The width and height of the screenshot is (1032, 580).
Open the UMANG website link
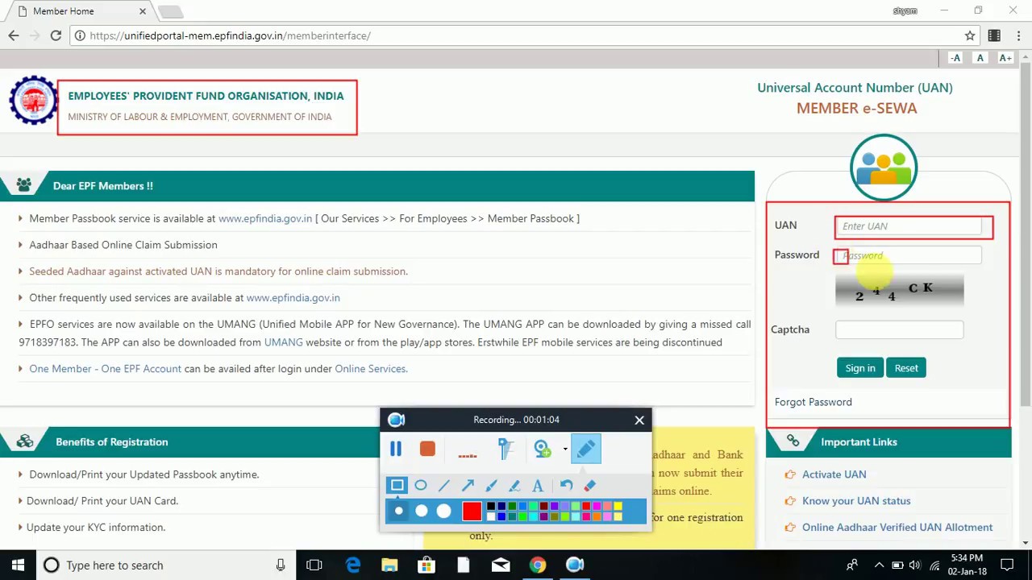(283, 342)
